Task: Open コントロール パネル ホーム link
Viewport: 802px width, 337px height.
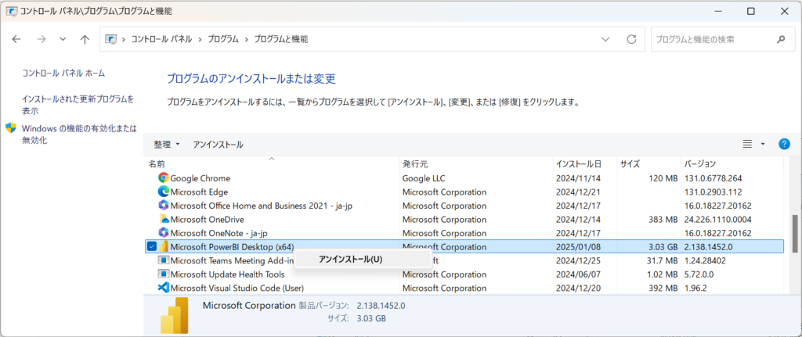Action: tap(63, 73)
